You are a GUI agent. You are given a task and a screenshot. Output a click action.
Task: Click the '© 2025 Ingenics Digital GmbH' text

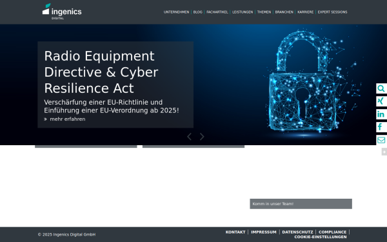(x=66, y=235)
